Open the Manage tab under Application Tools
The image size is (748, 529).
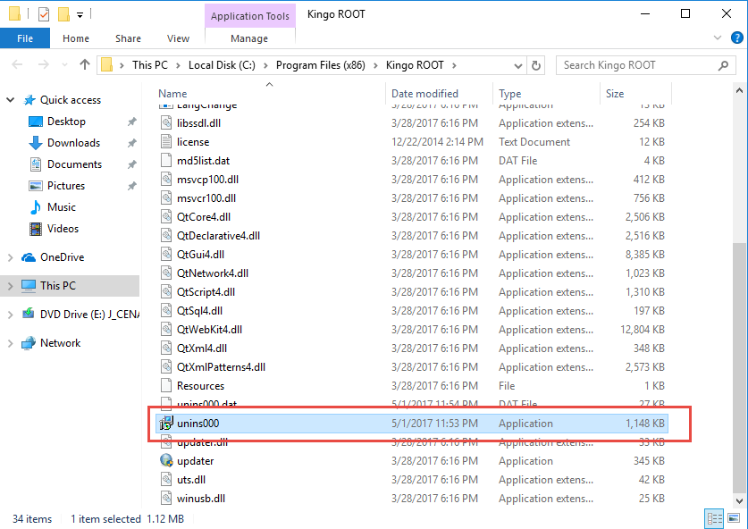pyautogui.click(x=249, y=38)
